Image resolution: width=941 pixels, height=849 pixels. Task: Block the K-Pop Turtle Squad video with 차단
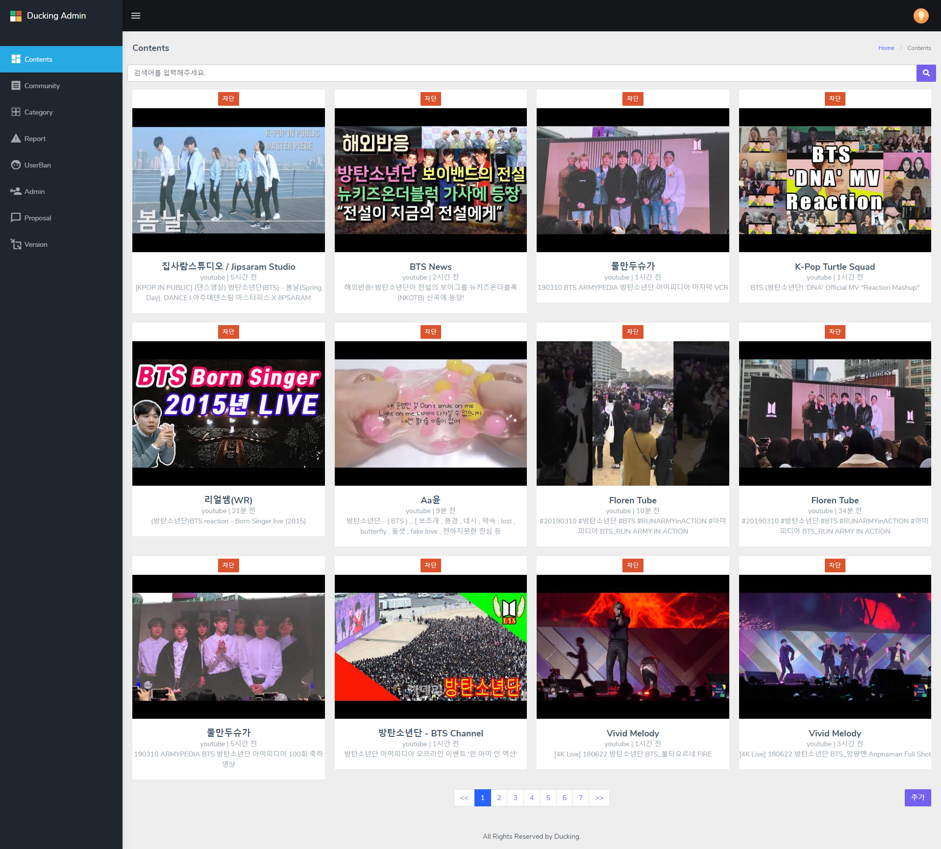click(835, 99)
